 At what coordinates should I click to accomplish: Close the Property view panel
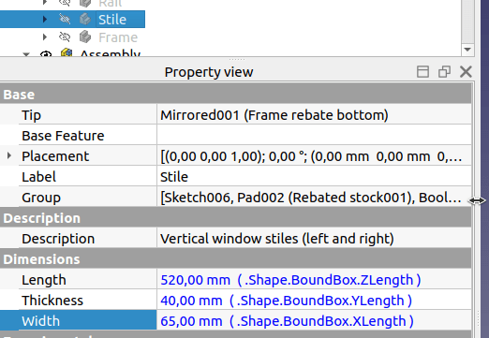(x=466, y=72)
